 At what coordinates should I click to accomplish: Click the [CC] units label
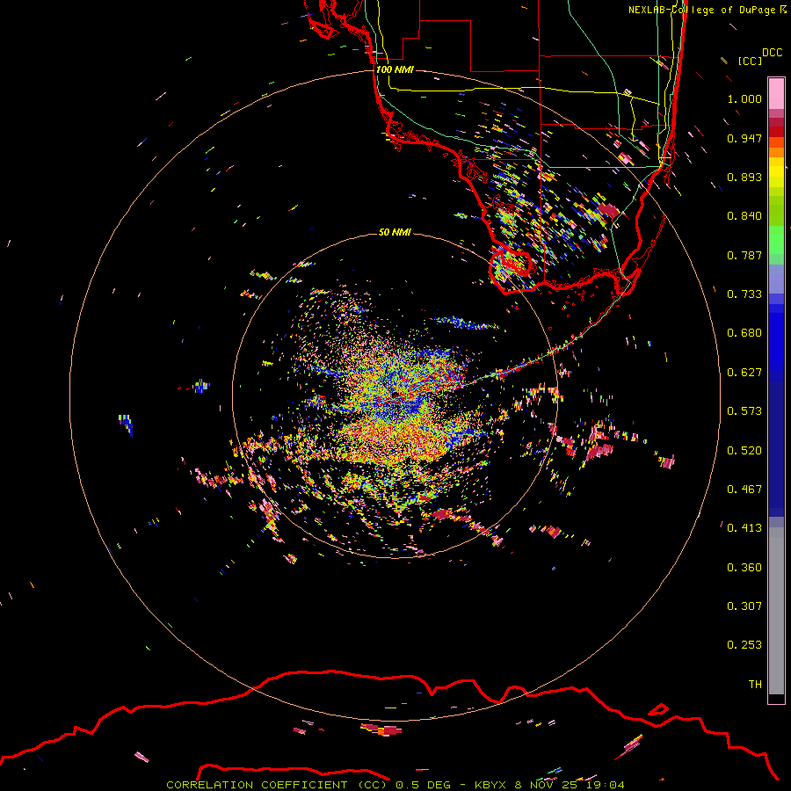pos(750,61)
